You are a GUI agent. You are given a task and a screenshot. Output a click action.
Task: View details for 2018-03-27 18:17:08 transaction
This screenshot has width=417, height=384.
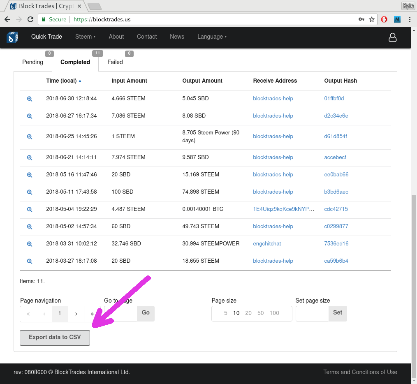(30, 261)
